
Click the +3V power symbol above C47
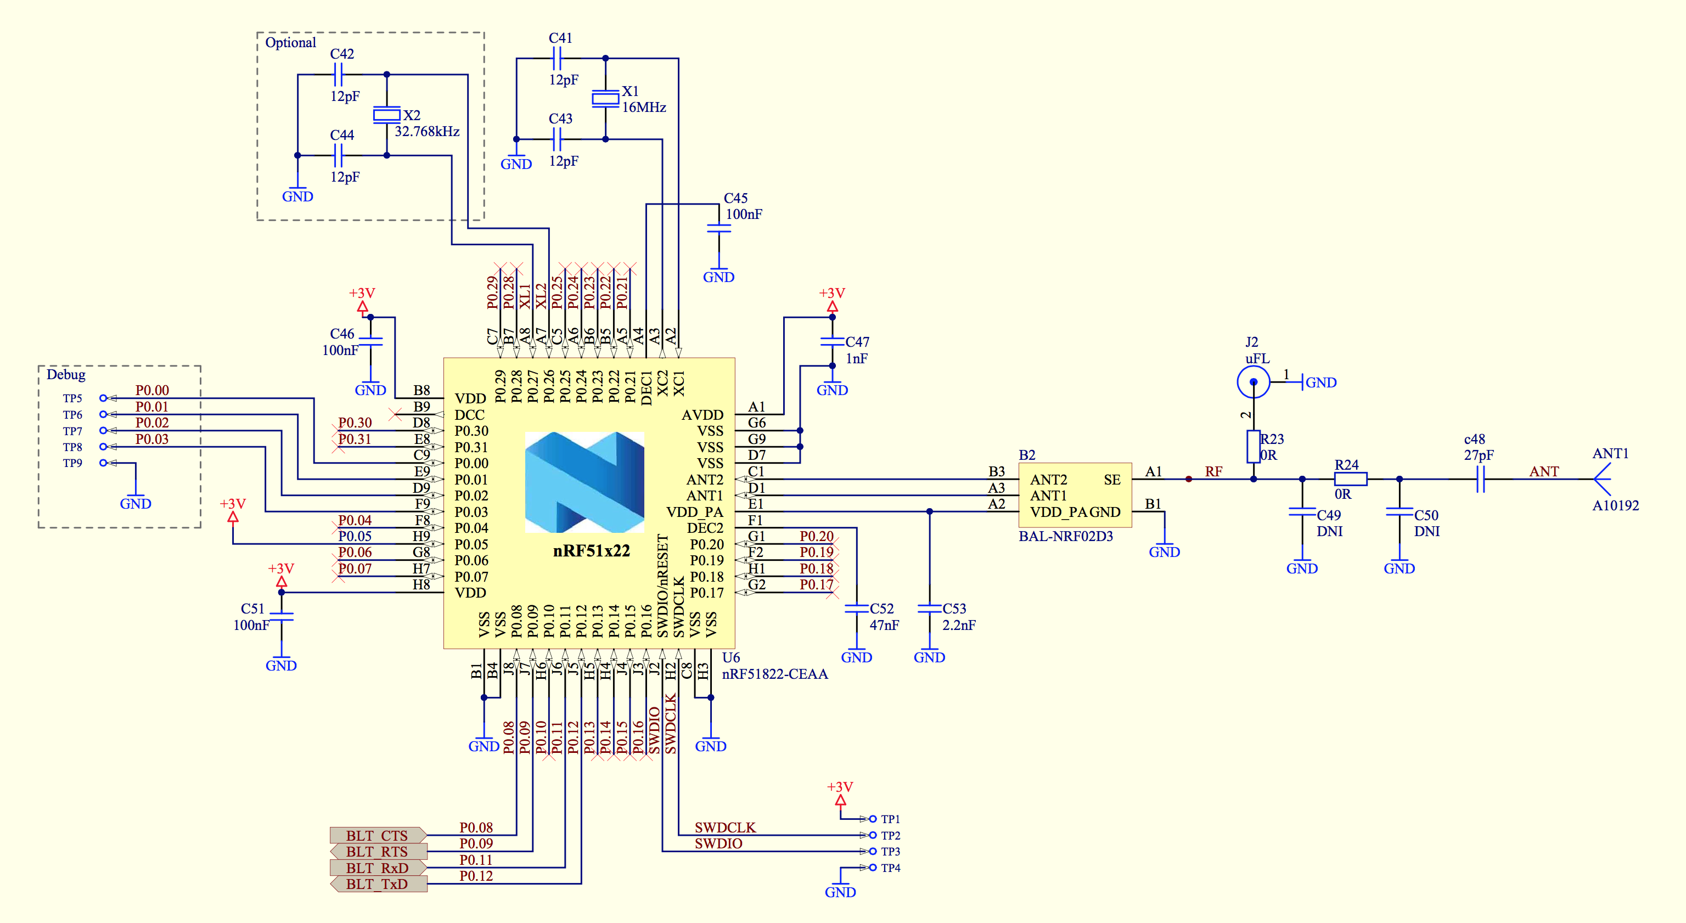[832, 301]
